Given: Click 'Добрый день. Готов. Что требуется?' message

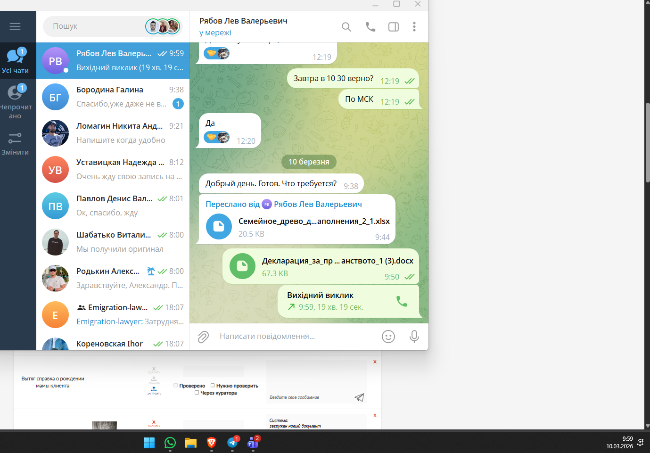Looking at the screenshot, I should click(x=281, y=184).
